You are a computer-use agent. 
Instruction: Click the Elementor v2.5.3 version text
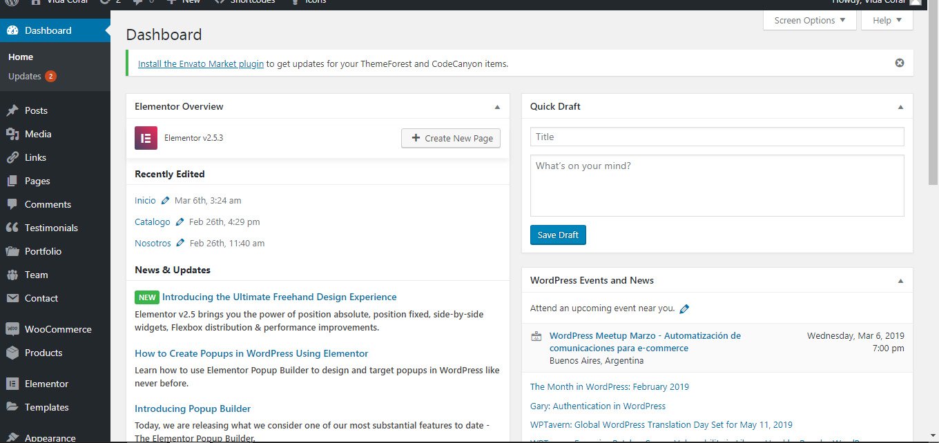click(x=193, y=138)
